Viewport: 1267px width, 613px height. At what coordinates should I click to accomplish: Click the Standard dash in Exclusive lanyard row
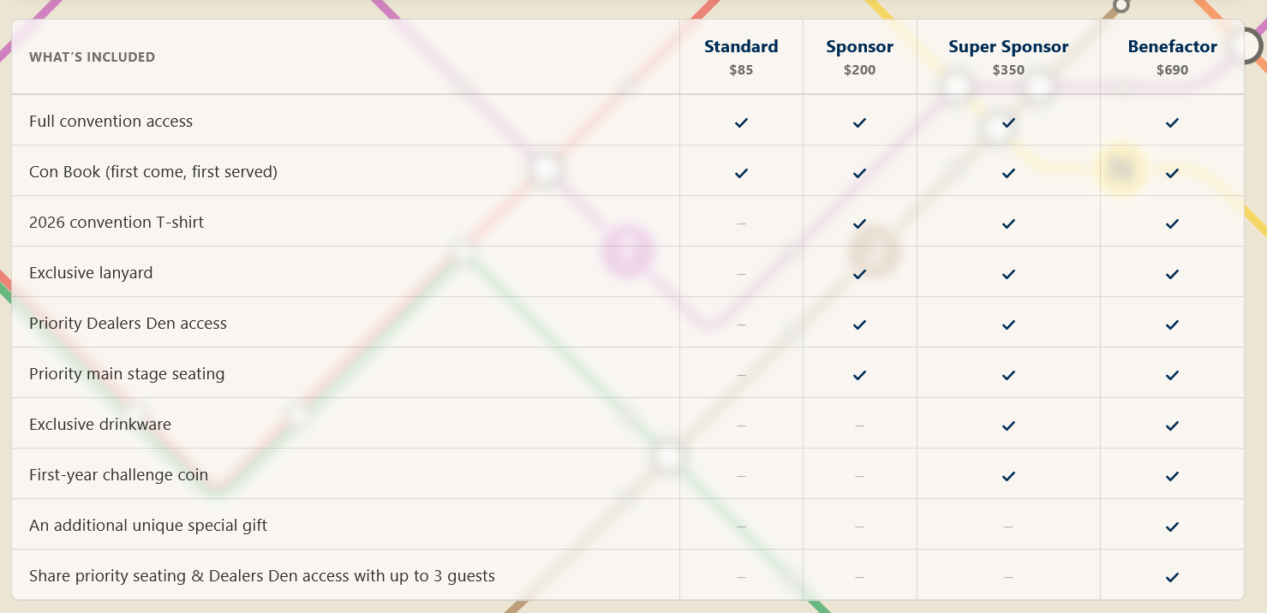pyautogui.click(x=741, y=274)
